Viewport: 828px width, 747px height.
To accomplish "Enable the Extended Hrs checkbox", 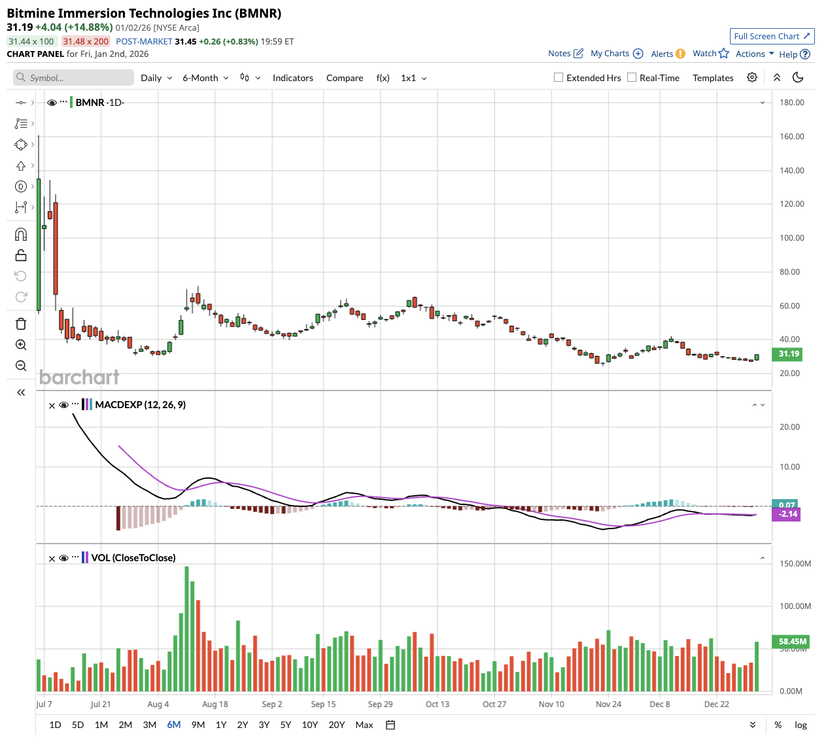I will 559,77.
